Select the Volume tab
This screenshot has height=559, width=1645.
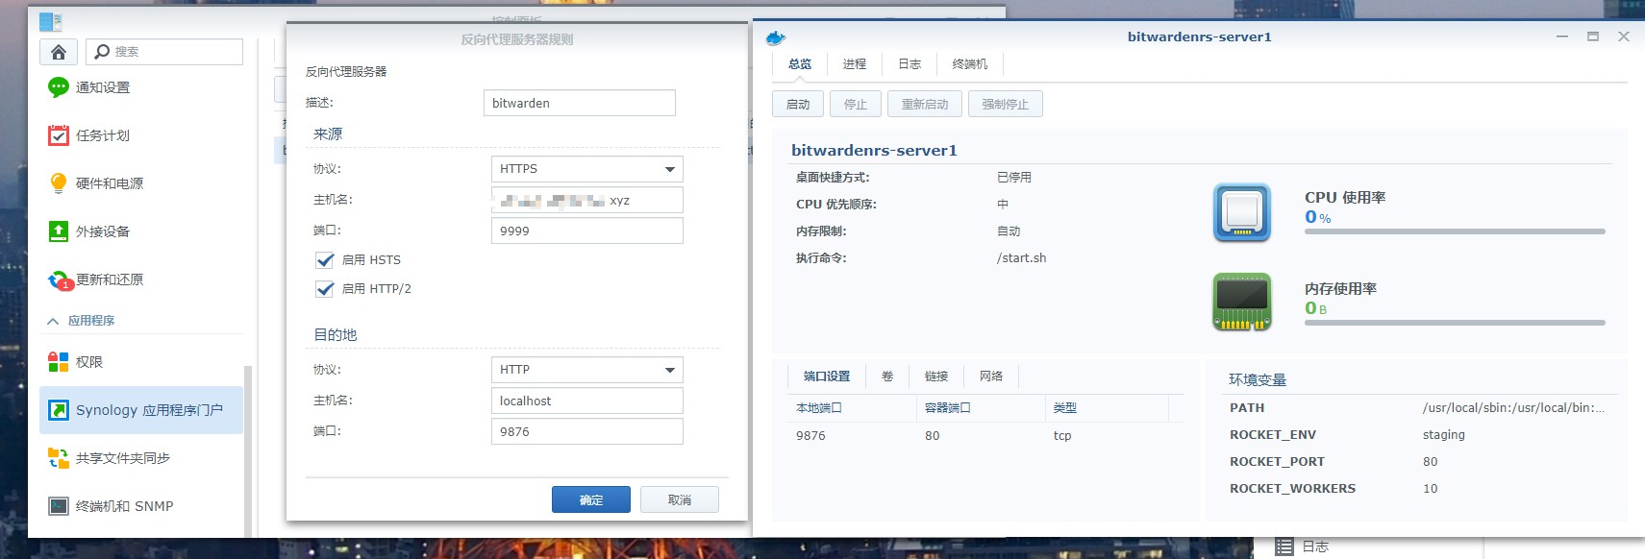(x=887, y=377)
